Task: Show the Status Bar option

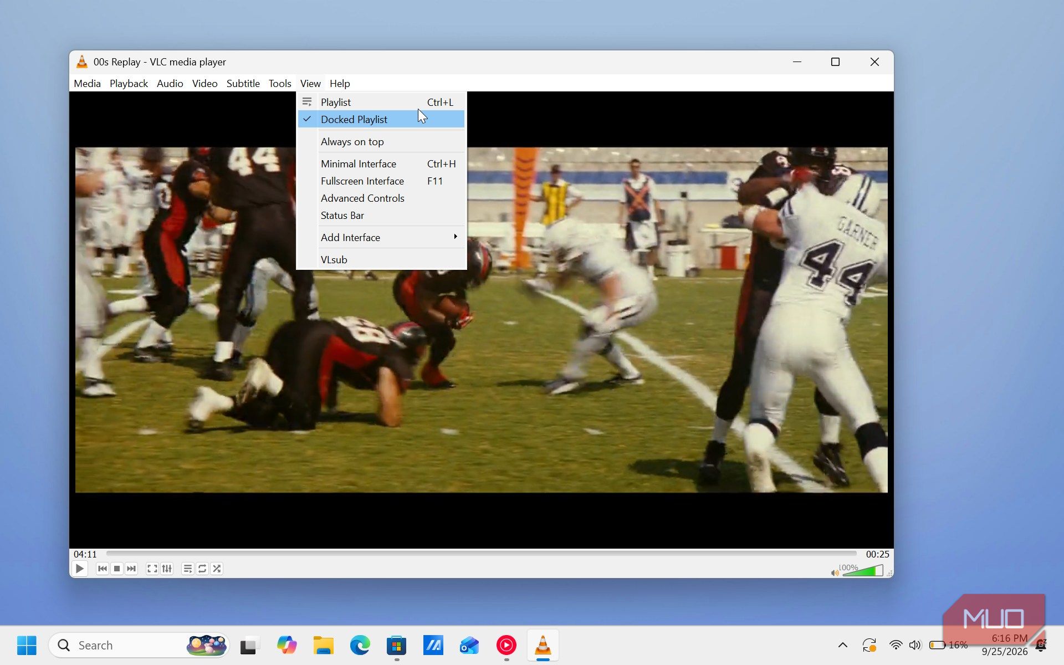Action: coord(381,215)
